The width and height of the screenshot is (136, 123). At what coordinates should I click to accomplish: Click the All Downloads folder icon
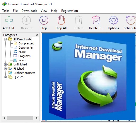point(10,39)
